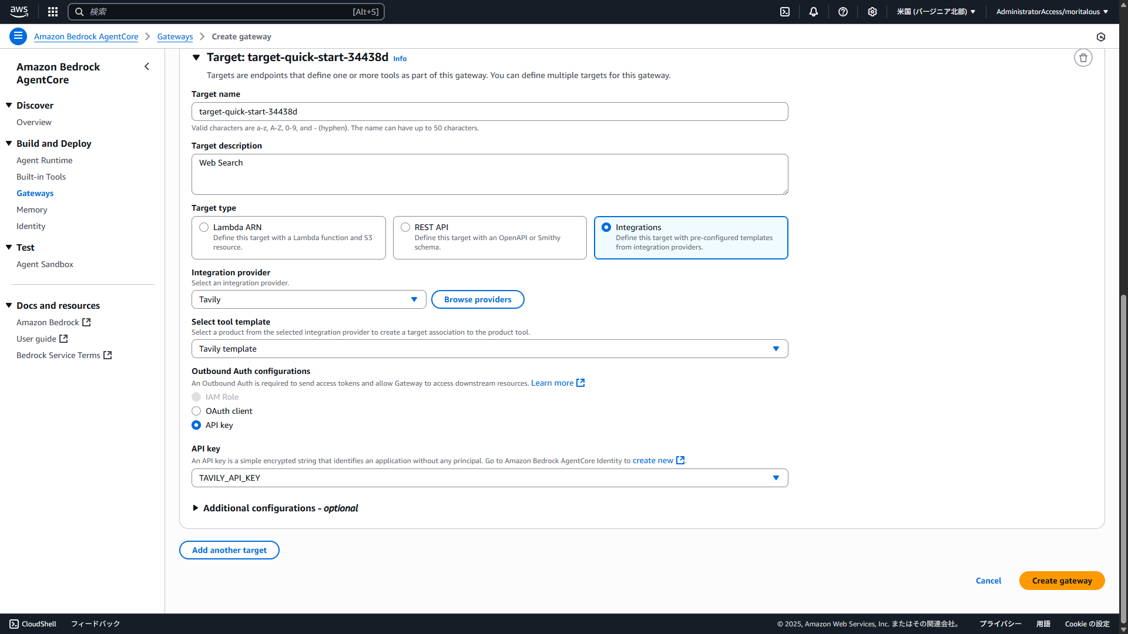This screenshot has width=1128, height=634.
Task: Open the help question mark menu
Action: click(x=843, y=12)
